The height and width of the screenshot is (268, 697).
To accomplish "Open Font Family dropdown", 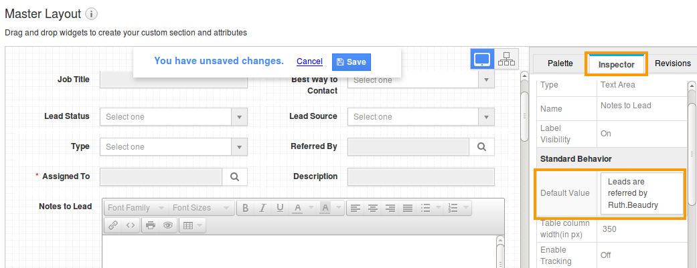I will [x=137, y=208].
